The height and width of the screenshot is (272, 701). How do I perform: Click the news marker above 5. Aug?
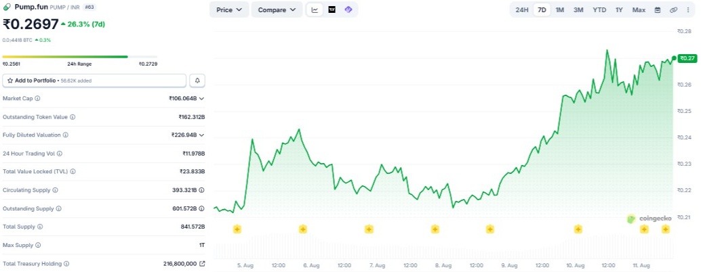237,229
